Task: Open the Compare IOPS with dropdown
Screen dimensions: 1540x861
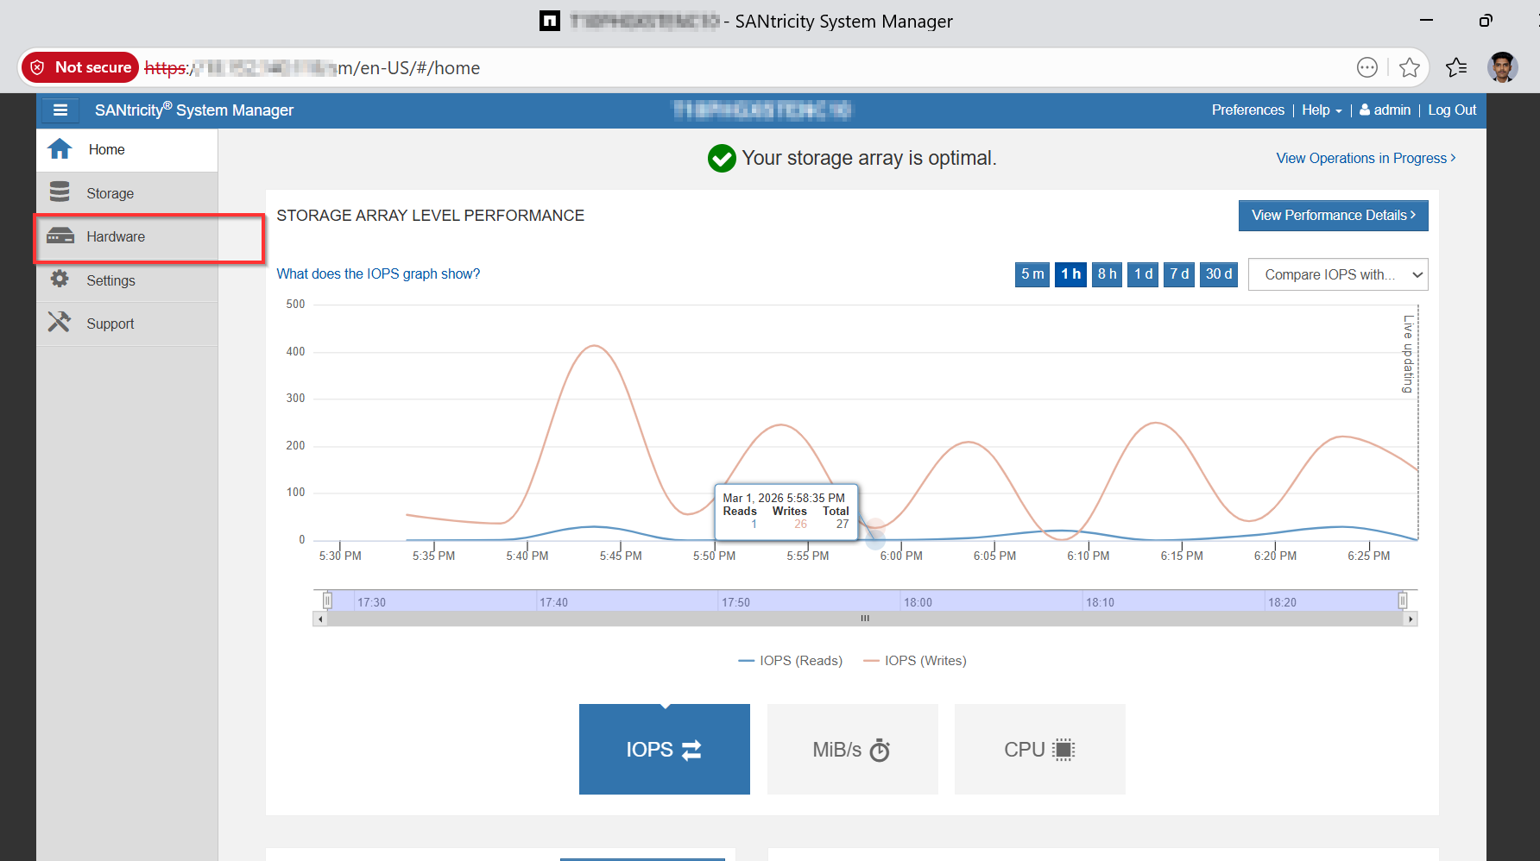Action: tap(1337, 274)
